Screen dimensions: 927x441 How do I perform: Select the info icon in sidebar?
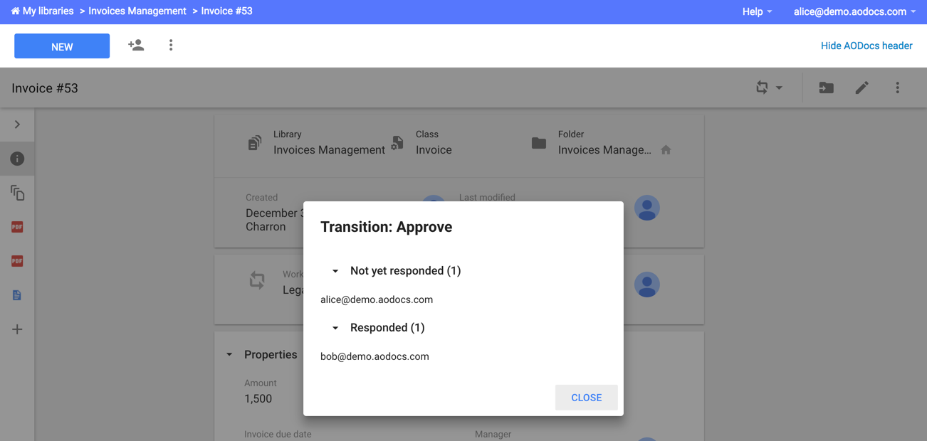tap(17, 159)
